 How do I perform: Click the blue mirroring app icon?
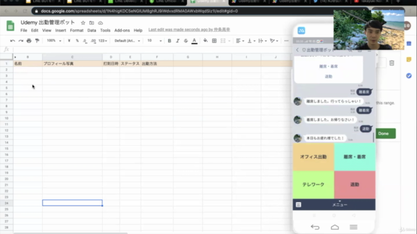301,31
